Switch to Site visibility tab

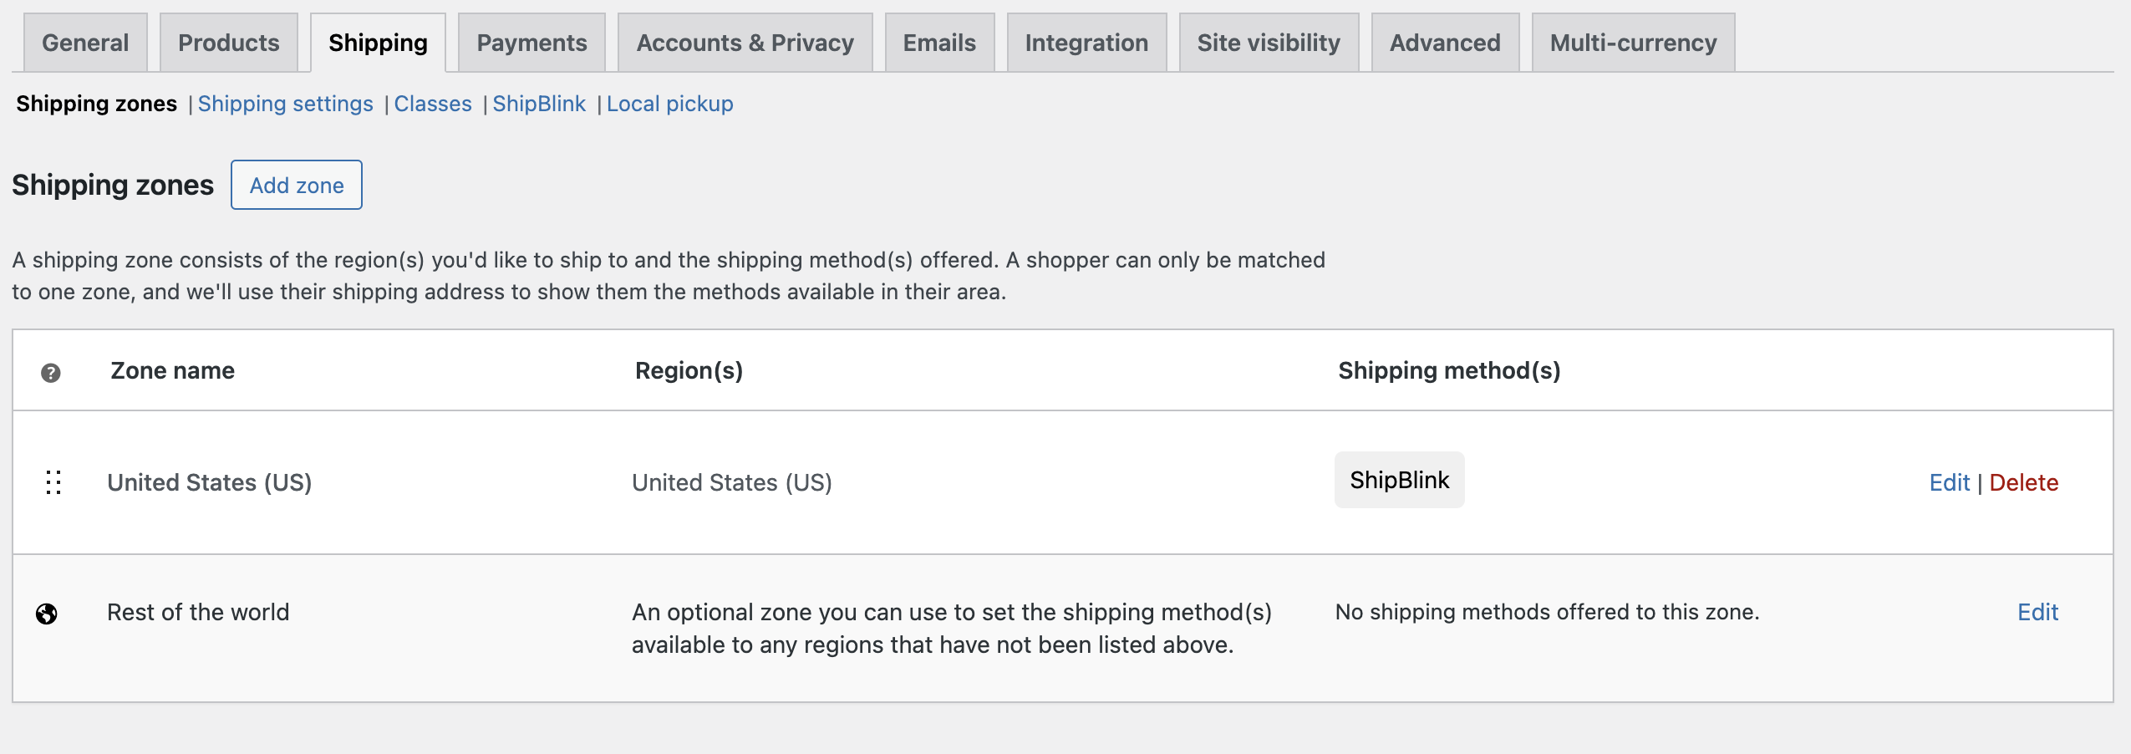tap(1269, 43)
